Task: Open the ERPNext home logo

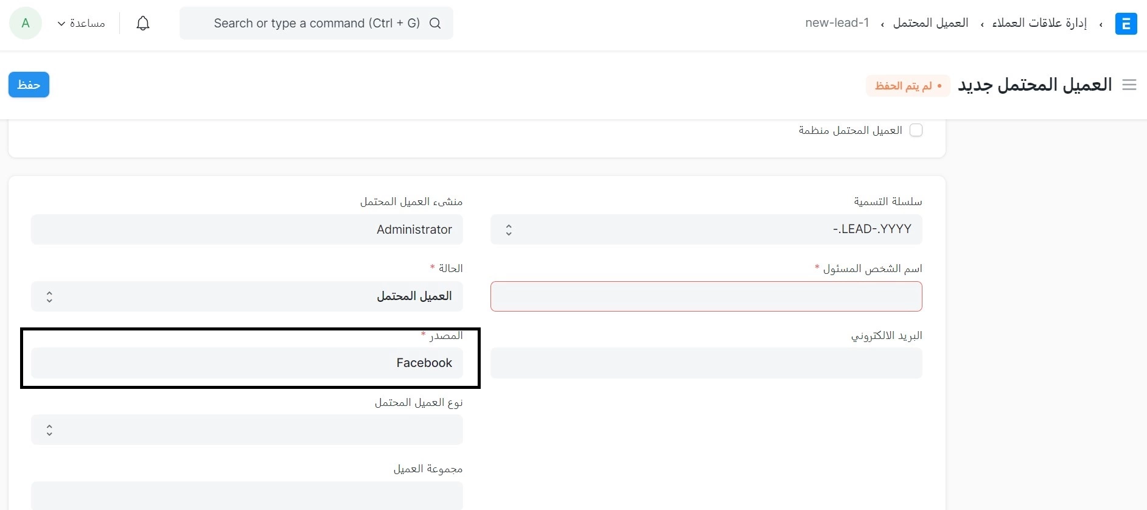Action: [x=1126, y=24]
